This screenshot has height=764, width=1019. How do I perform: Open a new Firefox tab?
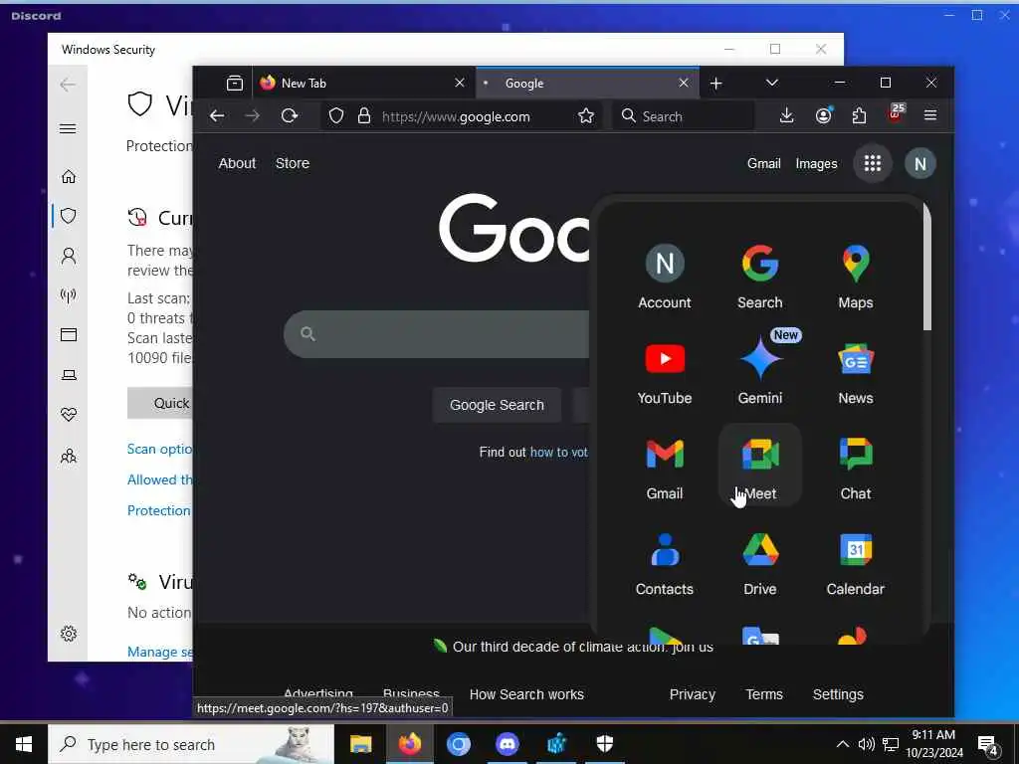coord(716,84)
